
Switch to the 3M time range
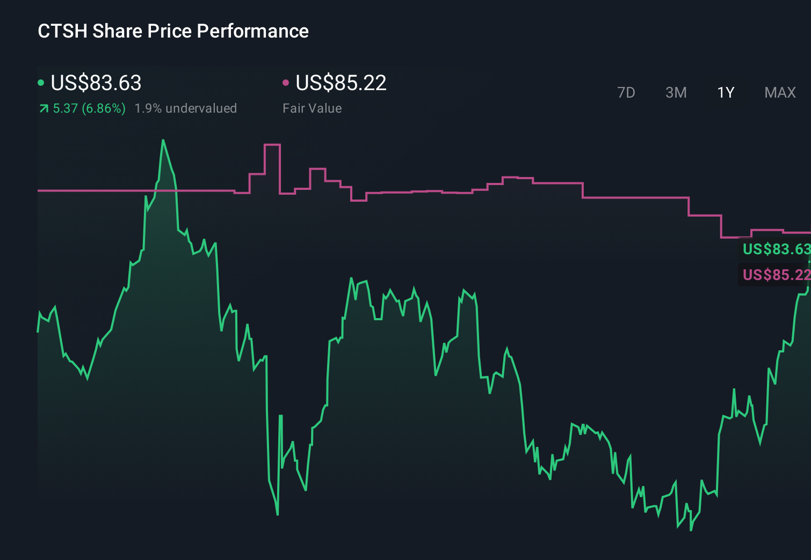tap(676, 92)
